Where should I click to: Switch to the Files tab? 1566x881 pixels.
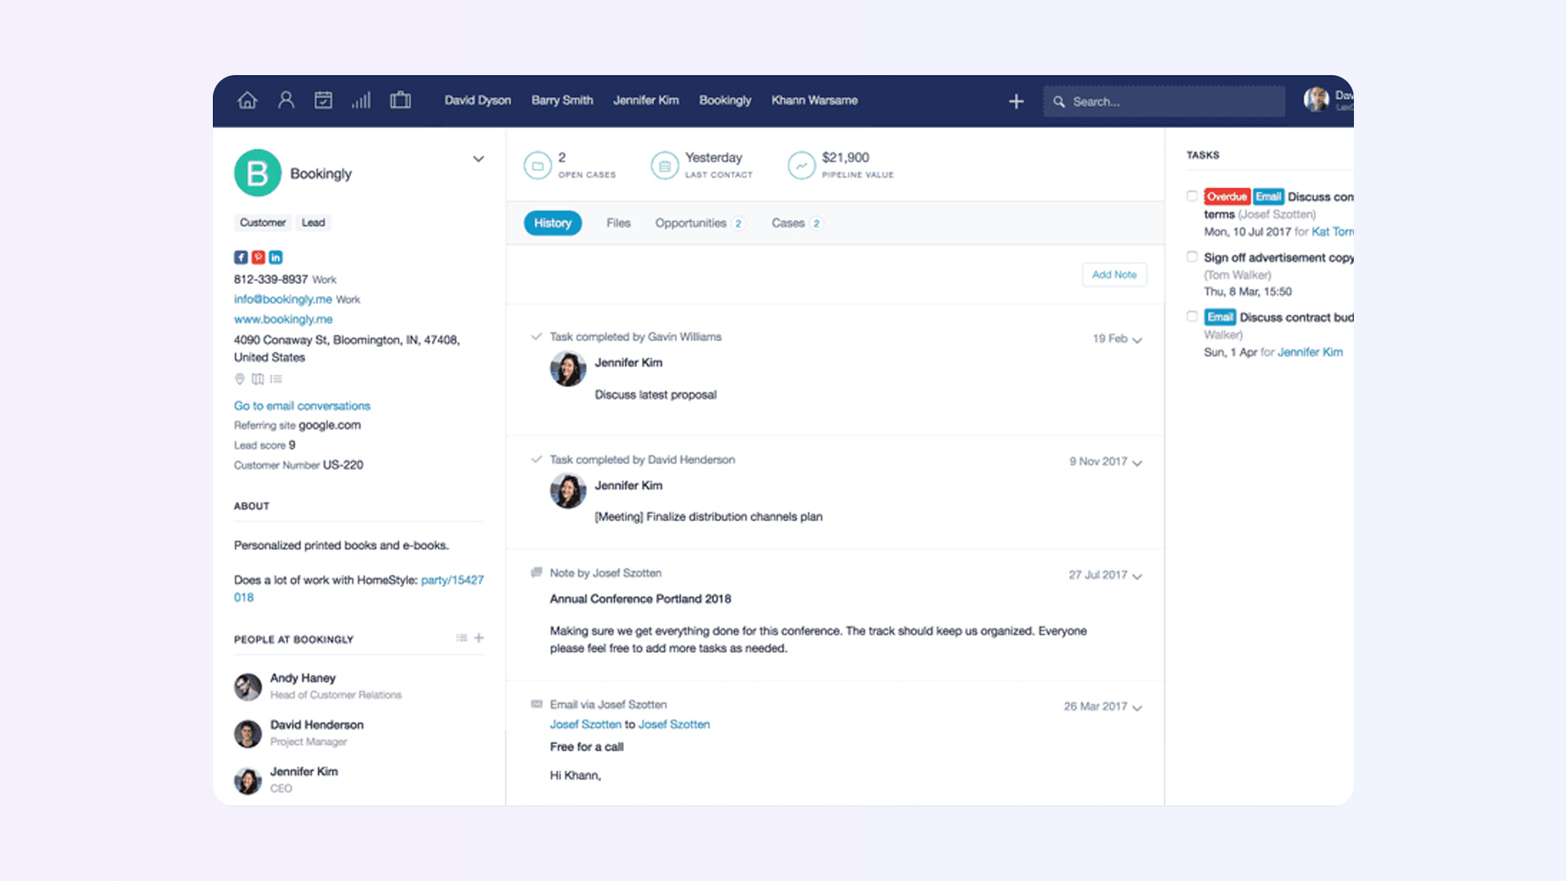(x=618, y=223)
